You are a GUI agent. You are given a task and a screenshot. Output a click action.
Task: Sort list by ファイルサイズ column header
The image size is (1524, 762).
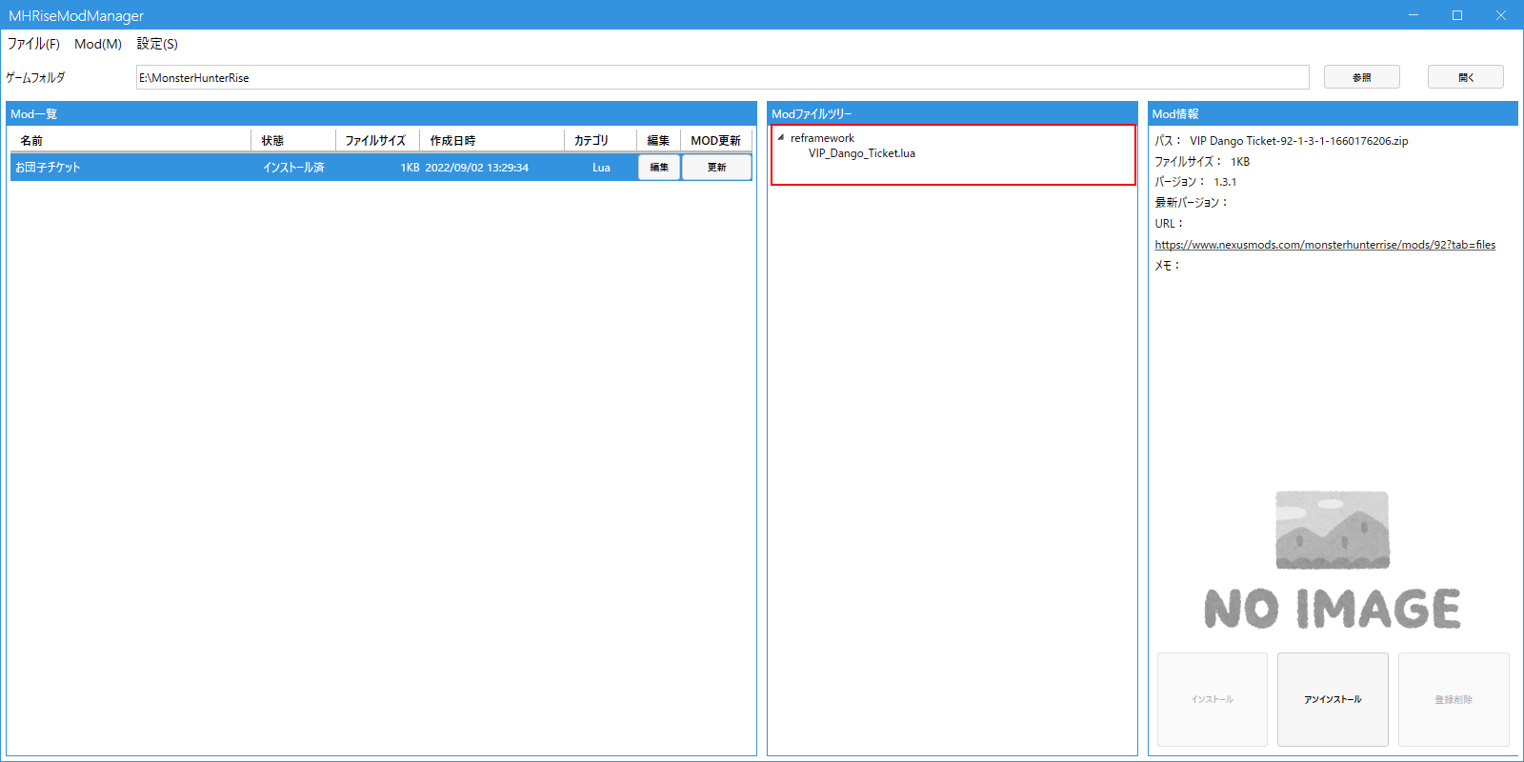(377, 140)
